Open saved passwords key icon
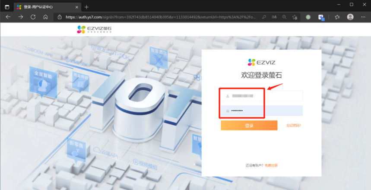 pyautogui.click(x=264, y=17)
